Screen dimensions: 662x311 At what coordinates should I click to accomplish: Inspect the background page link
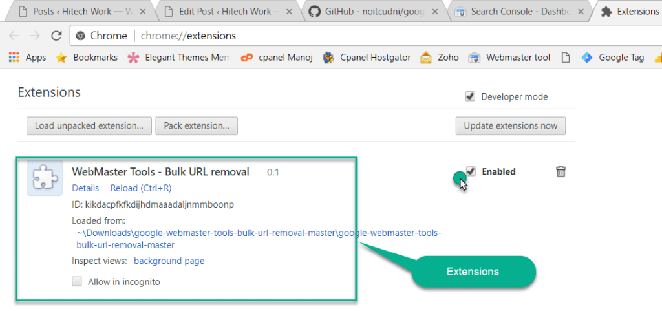[169, 261]
